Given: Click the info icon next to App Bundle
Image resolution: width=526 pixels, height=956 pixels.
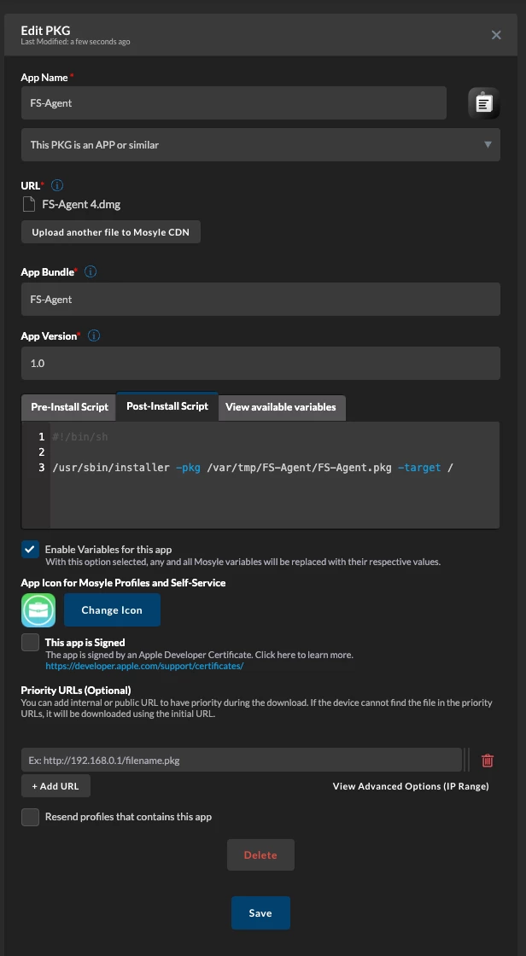Looking at the screenshot, I should [91, 272].
